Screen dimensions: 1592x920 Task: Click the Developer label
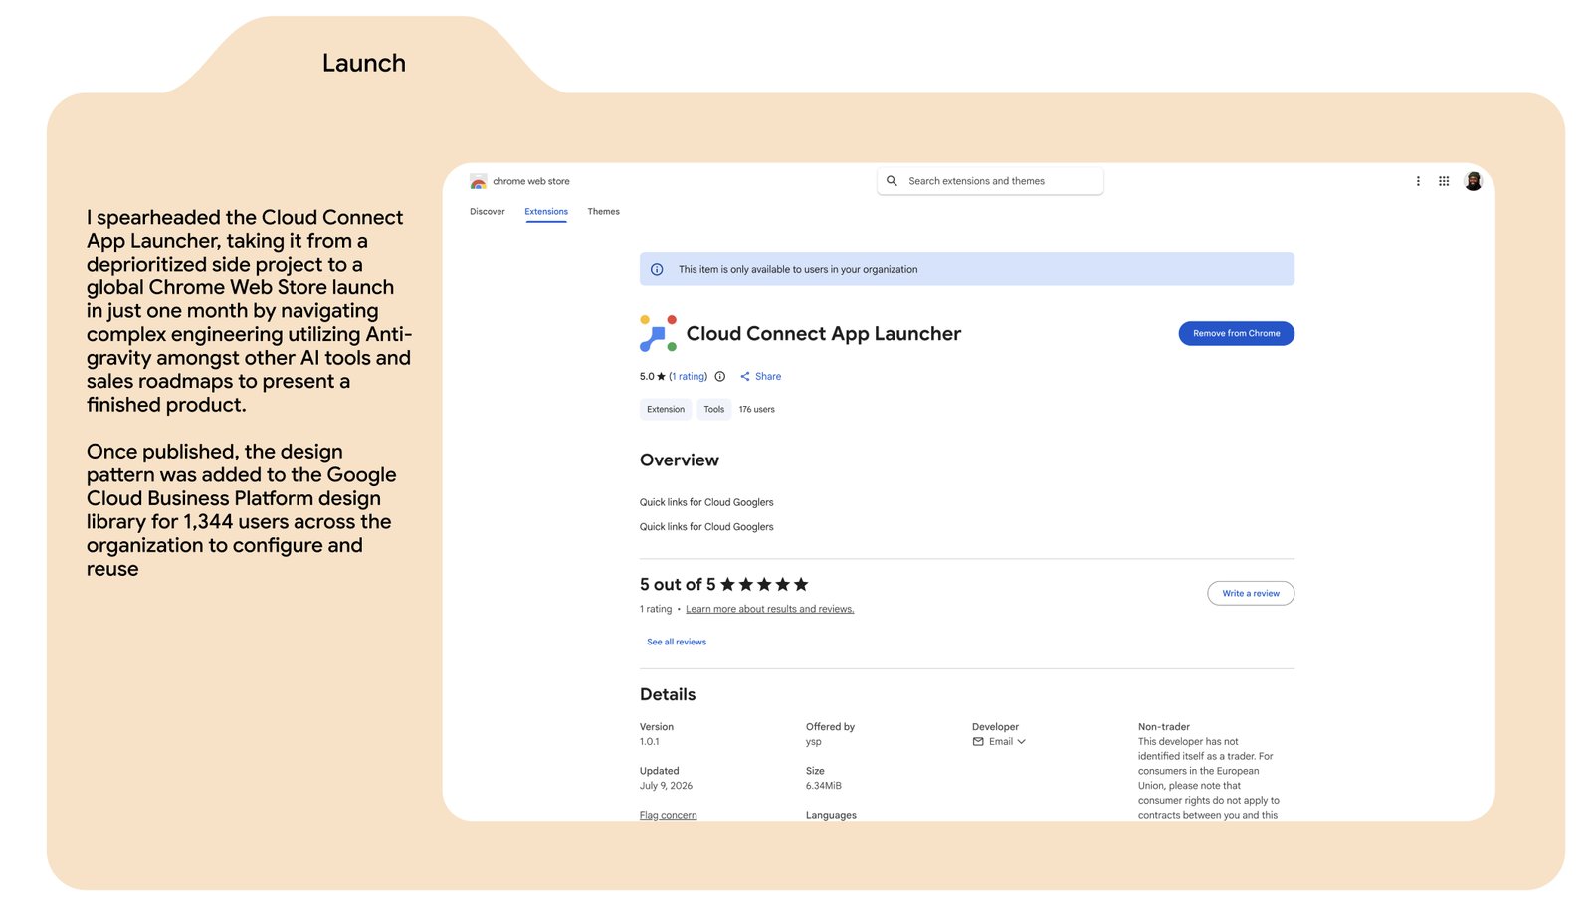coord(995,726)
